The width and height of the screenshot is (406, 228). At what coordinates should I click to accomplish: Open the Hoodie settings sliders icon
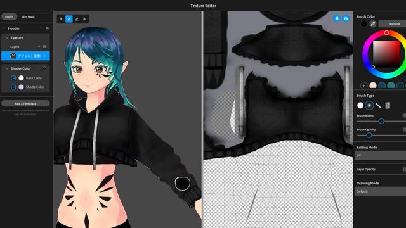pyautogui.click(x=47, y=28)
